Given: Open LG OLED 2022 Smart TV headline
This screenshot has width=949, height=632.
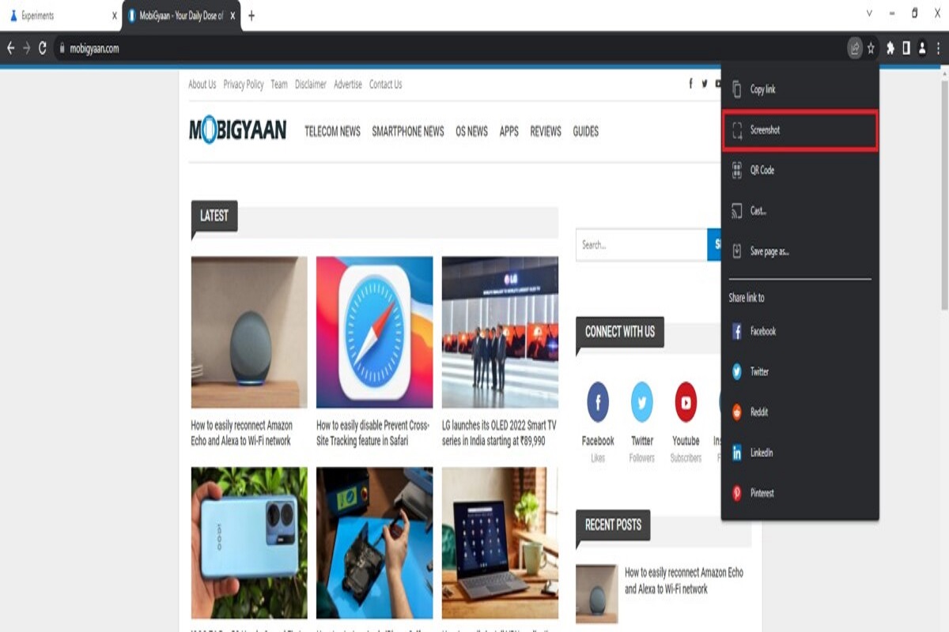Looking at the screenshot, I should coord(499,433).
